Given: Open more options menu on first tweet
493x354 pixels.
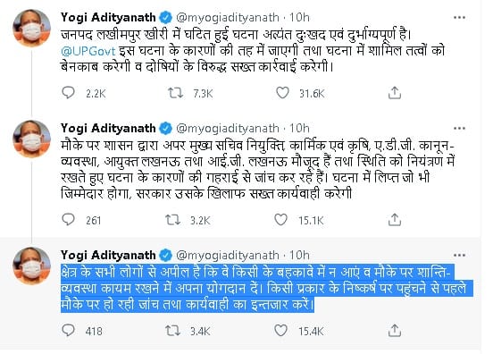Looking at the screenshot, I should coord(459,18).
